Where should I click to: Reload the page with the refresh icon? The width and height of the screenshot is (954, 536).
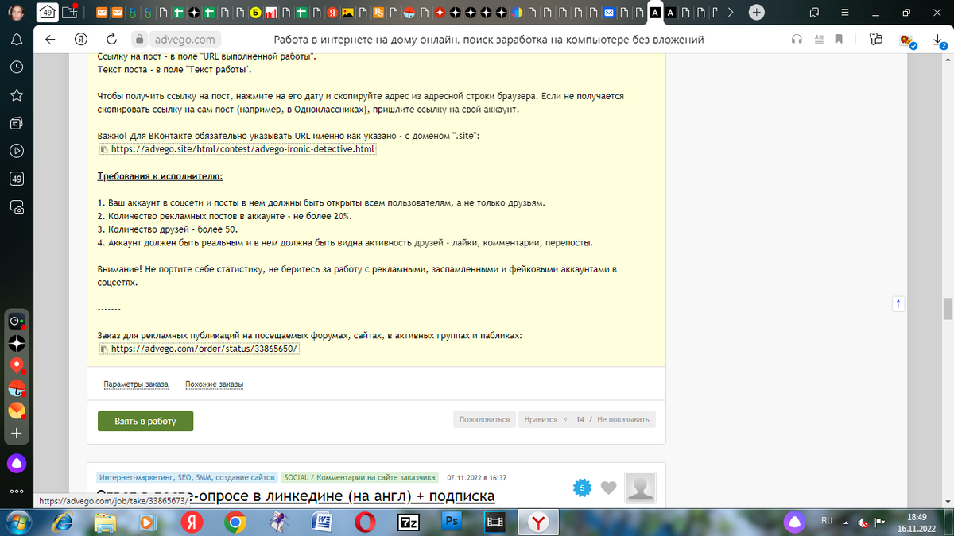pos(111,40)
